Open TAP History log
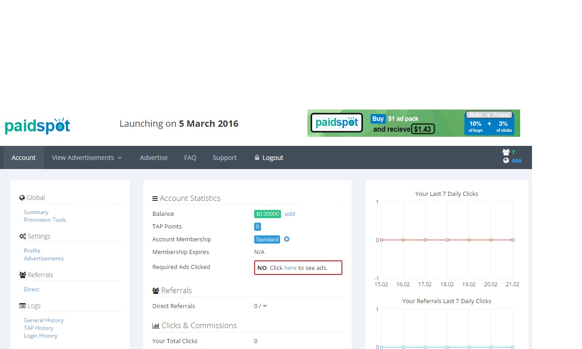 pos(39,328)
